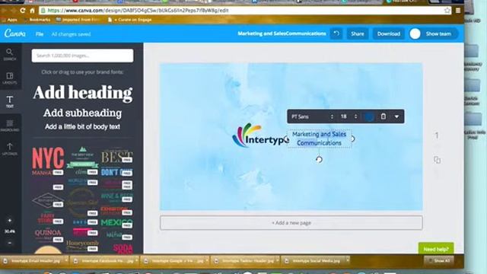The width and height of the screenshot is (487, 274).
Task: Select the Text panel icon
Action: click(x=10, y=101)
